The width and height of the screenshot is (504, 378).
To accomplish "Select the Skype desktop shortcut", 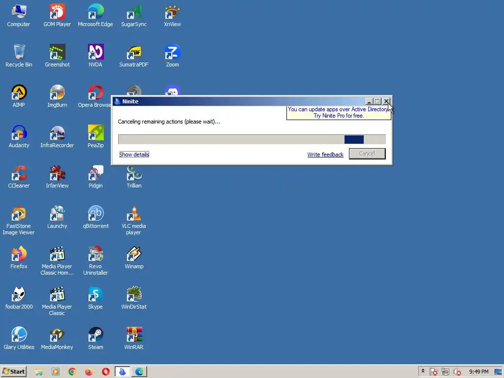I will pos(95,298).
